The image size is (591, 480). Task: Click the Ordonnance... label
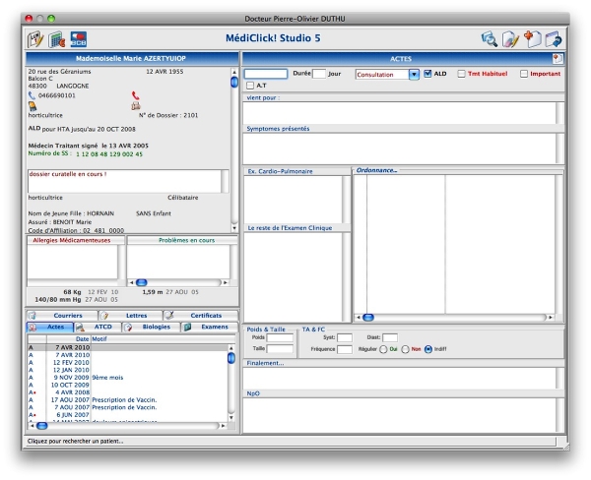[x=376, y=170]
